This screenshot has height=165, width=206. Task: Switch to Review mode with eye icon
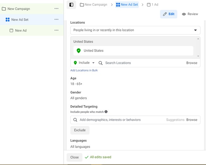tap(190, 14)
